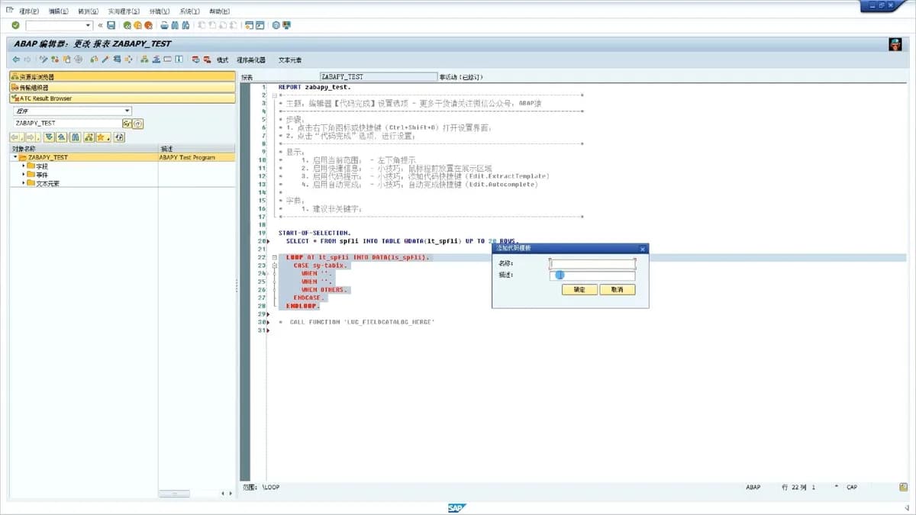Click the Expand All Nodes tree icon
916x515 pixels.
pos(49,137)
